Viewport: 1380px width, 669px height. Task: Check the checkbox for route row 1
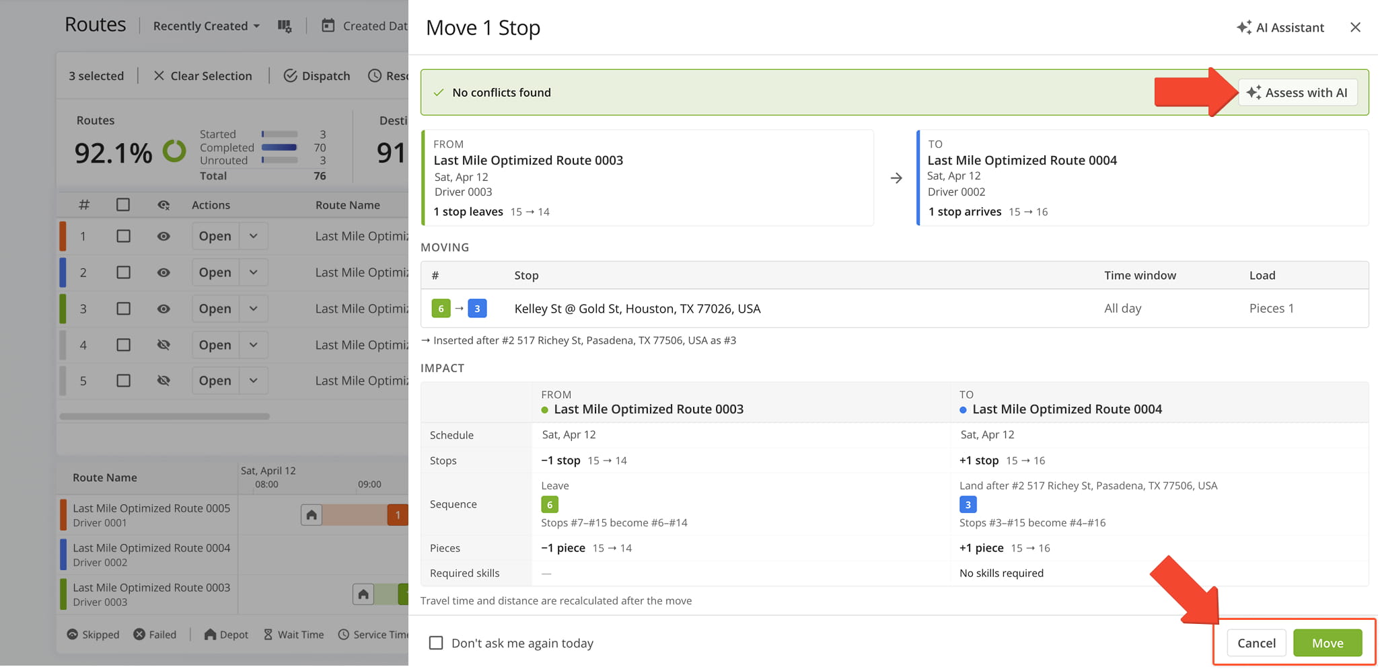[123, 236]
